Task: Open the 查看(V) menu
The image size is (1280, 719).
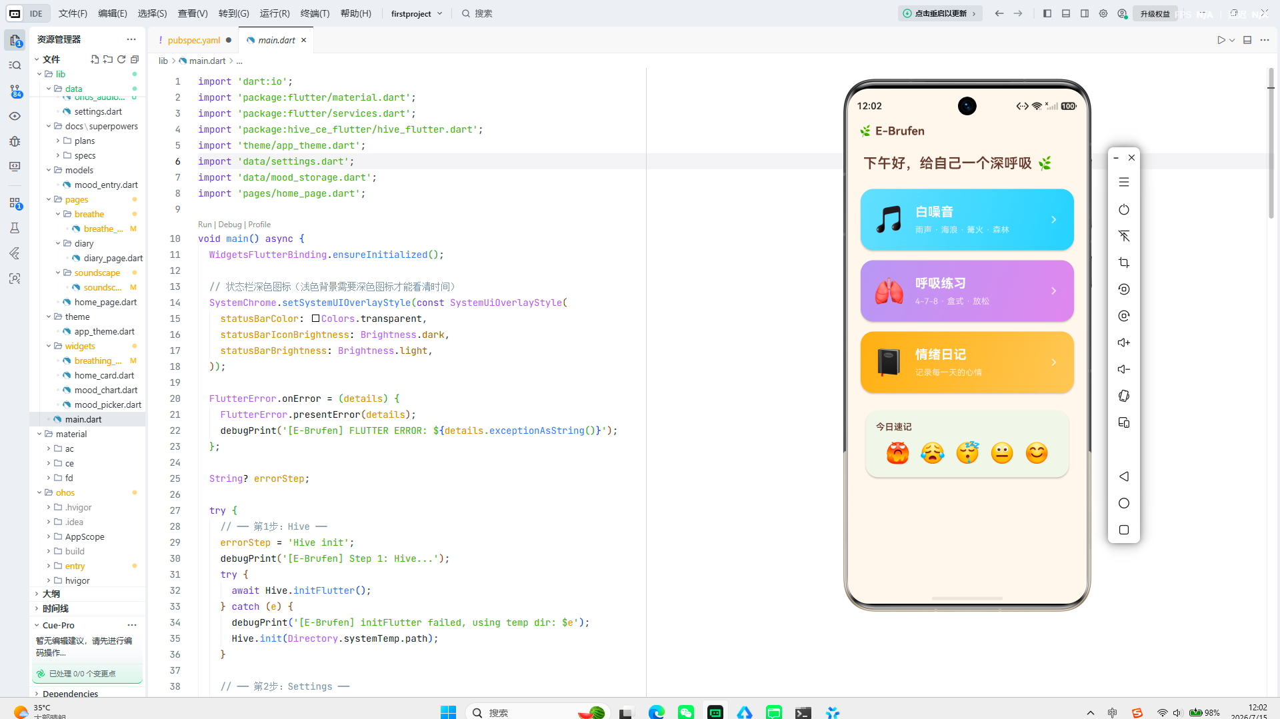Action: click(193, 13)
